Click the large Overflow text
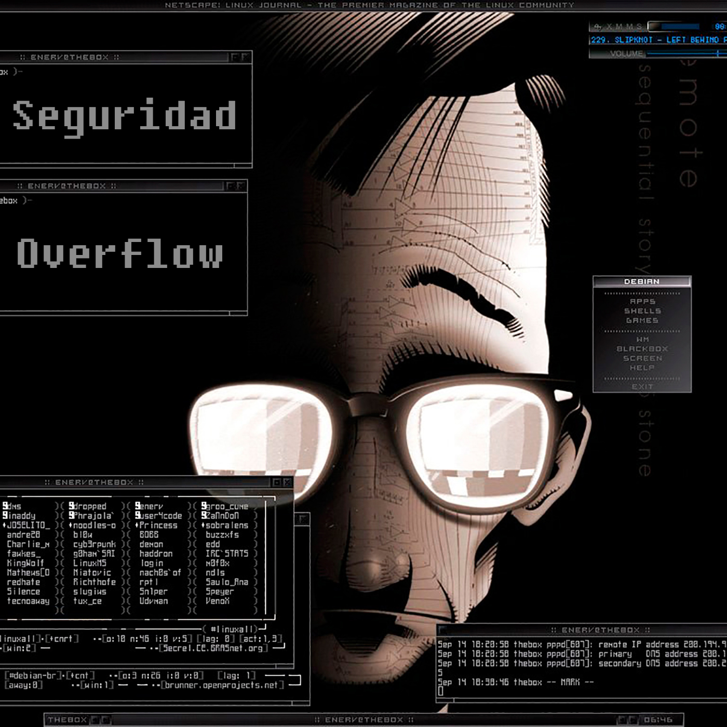This screenshot has height=727, width=727. pos(120,254)
